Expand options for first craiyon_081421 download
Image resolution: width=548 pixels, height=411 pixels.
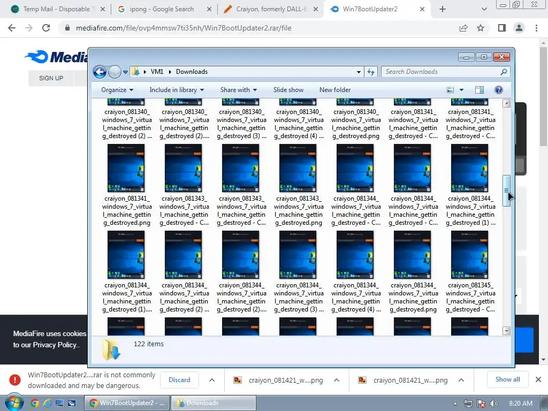337,380
